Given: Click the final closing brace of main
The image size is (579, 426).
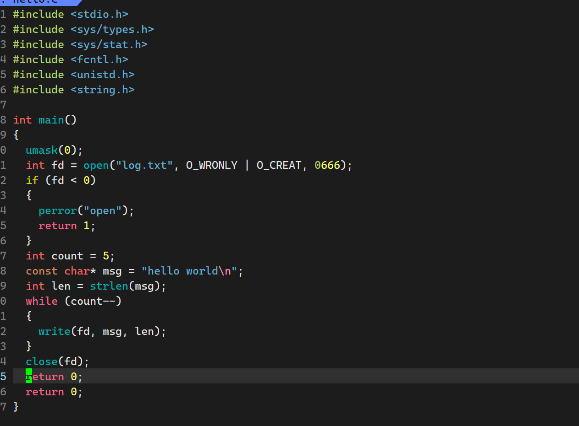Looking at the screenshot, I should [16, 407].
